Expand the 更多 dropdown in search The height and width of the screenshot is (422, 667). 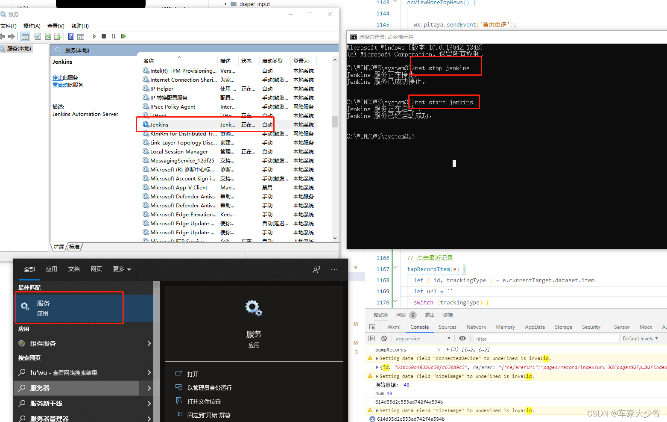coord(122,269)
